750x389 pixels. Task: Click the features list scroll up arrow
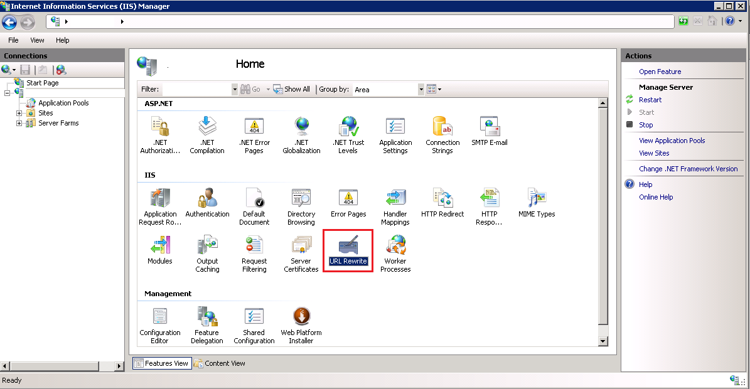[x=603, y=103]
